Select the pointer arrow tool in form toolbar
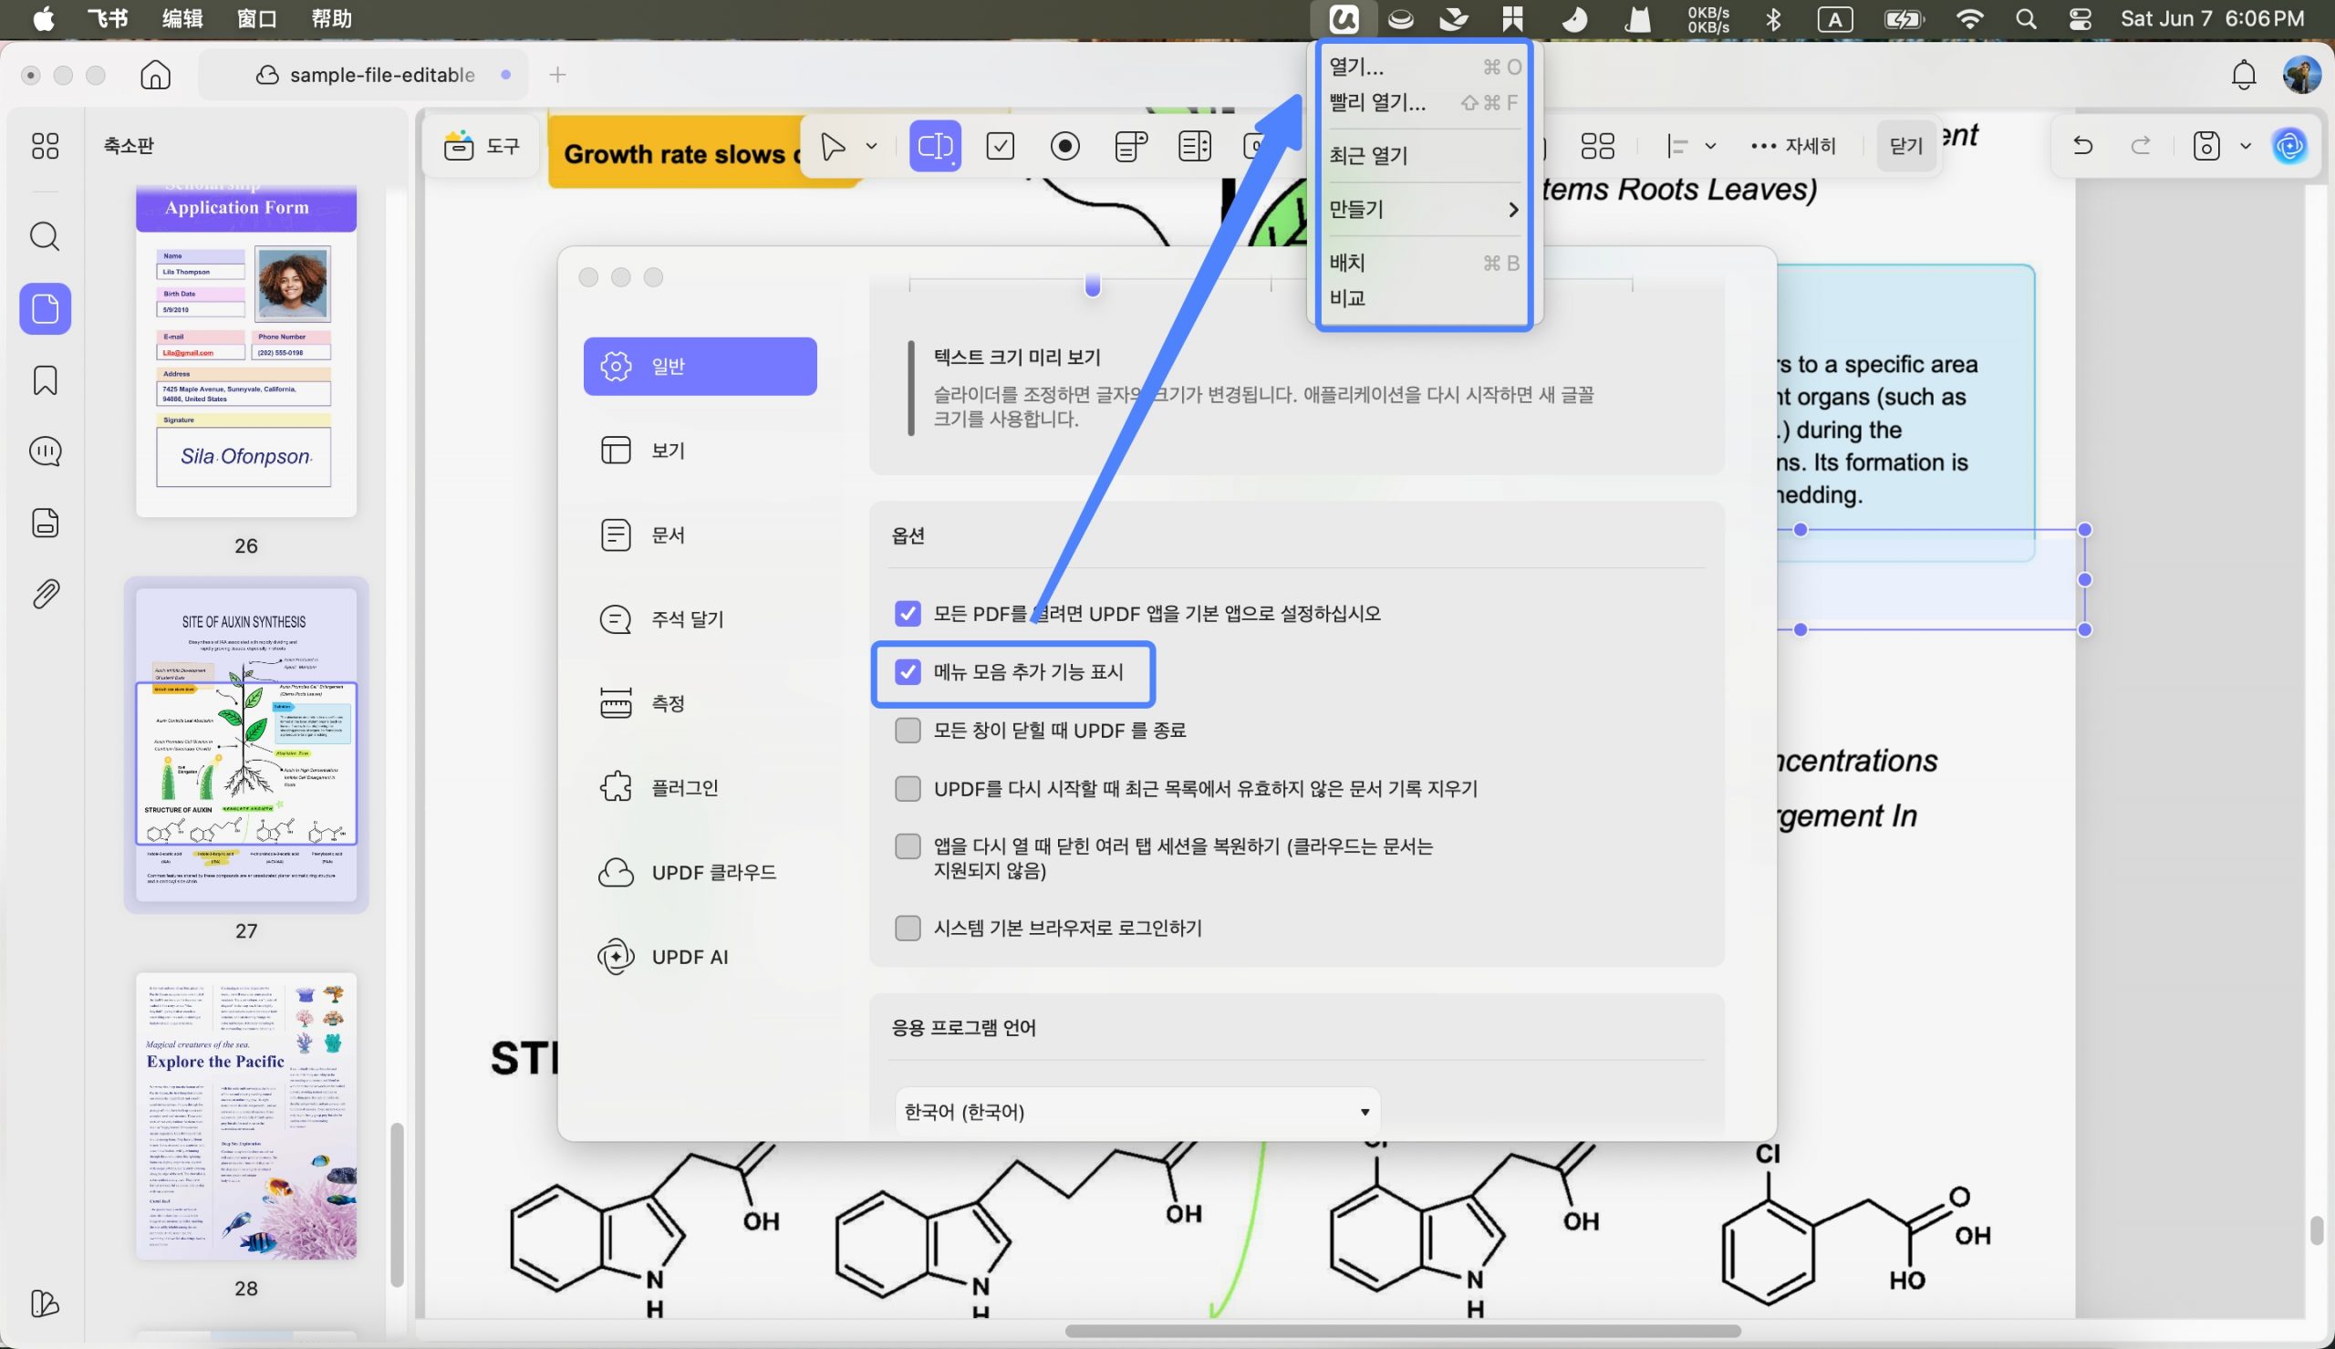The image size is (2335, 1349). coord(833,146)
